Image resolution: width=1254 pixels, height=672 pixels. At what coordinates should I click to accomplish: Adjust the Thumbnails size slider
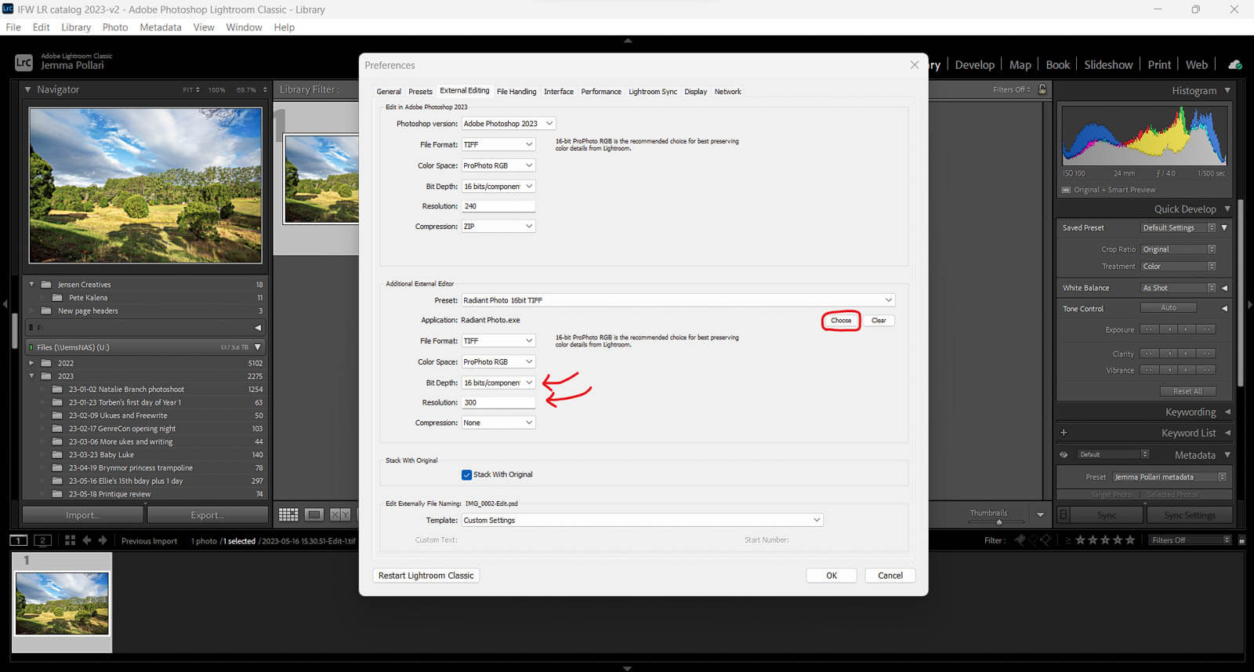tap(998, 522)
